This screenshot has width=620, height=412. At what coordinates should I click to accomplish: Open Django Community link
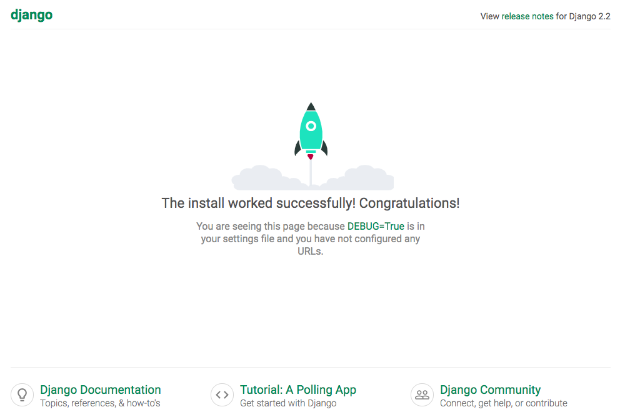[490, 390]
